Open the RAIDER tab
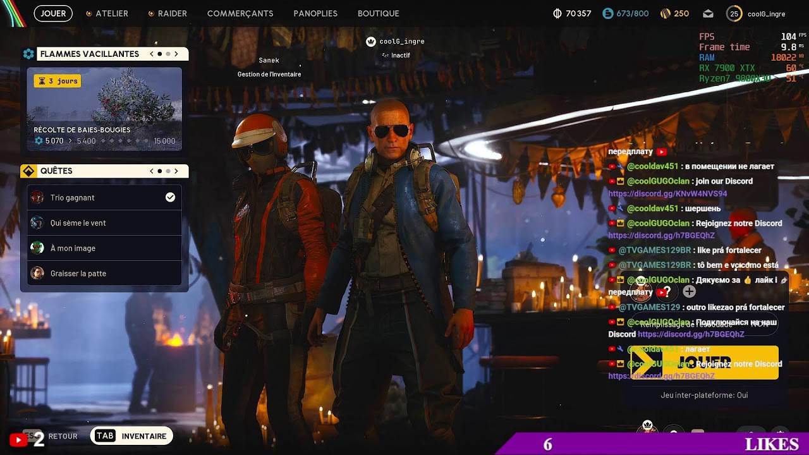 tap(167, 13)
